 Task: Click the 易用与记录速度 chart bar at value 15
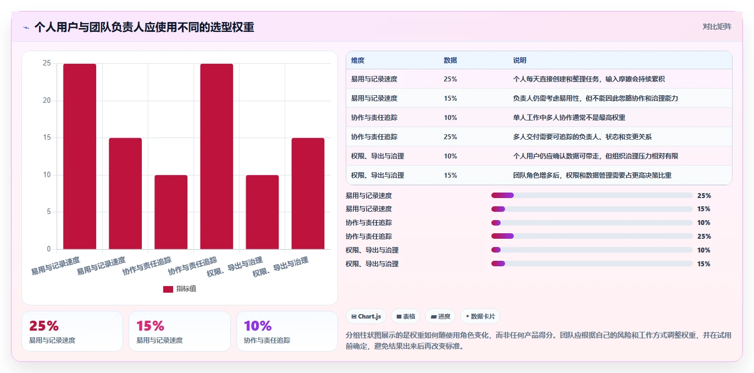[x=125, y=194]
